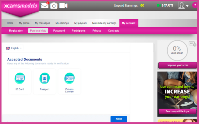Click the pink help question mark
Image resolution: width=199 pixels, height=124 pixels.
click(195, 5)
